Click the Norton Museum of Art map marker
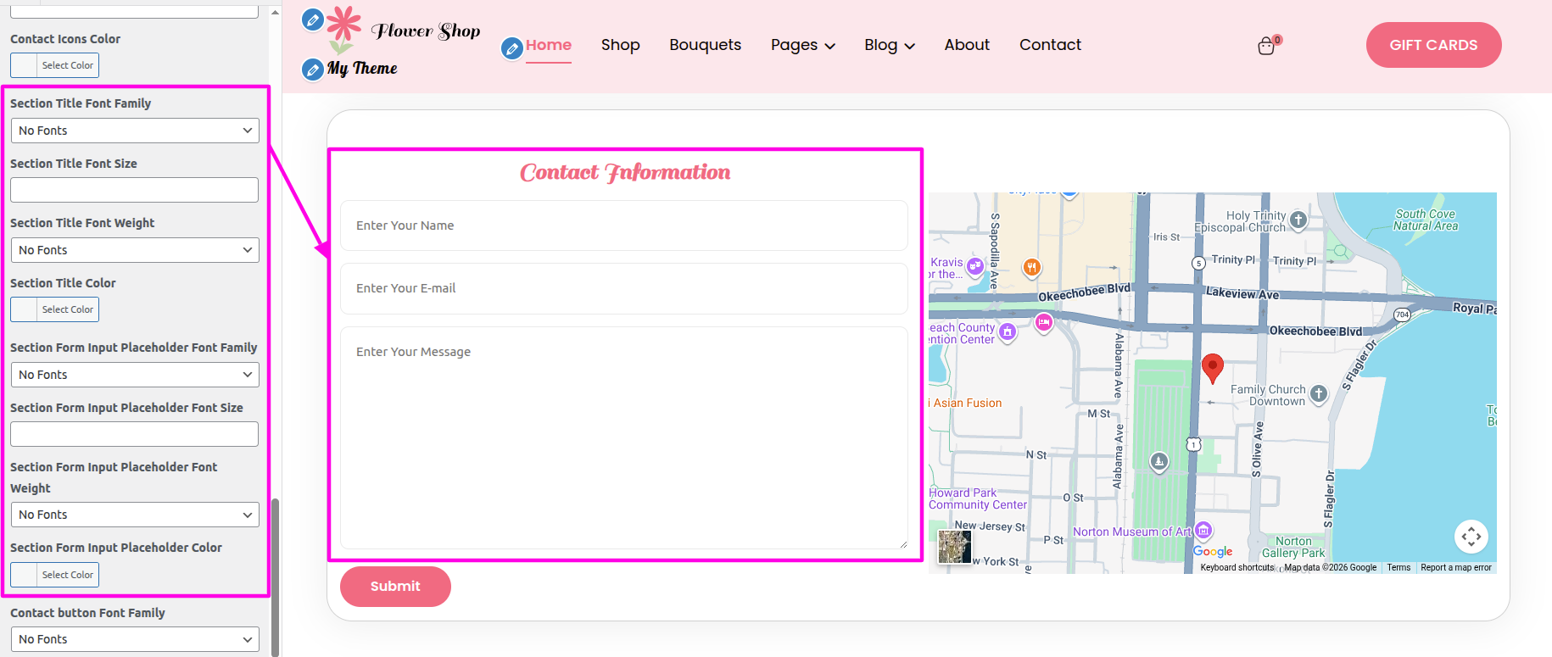1552x657 pixels. 1203,531
